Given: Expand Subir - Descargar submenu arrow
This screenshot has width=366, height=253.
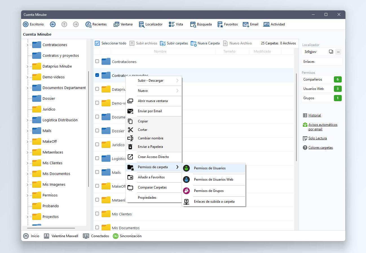Looking at the screenshot, I should pyautogui.click(x=177, y=81).
